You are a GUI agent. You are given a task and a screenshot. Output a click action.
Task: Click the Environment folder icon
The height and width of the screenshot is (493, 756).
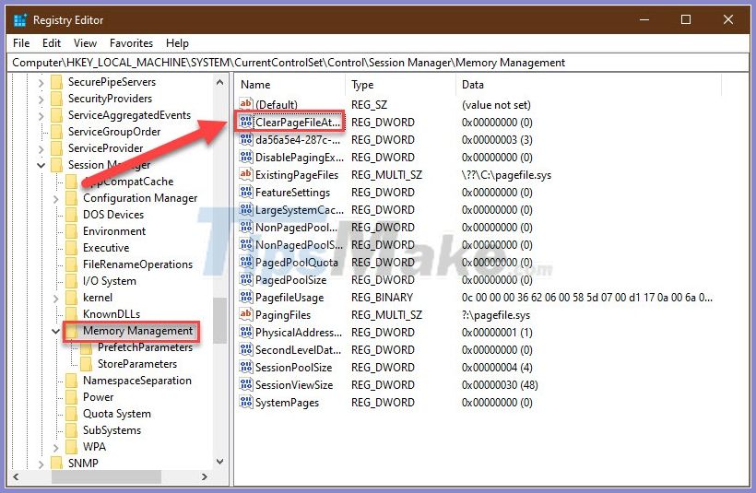pyautogui.click(x=71, y=231)
